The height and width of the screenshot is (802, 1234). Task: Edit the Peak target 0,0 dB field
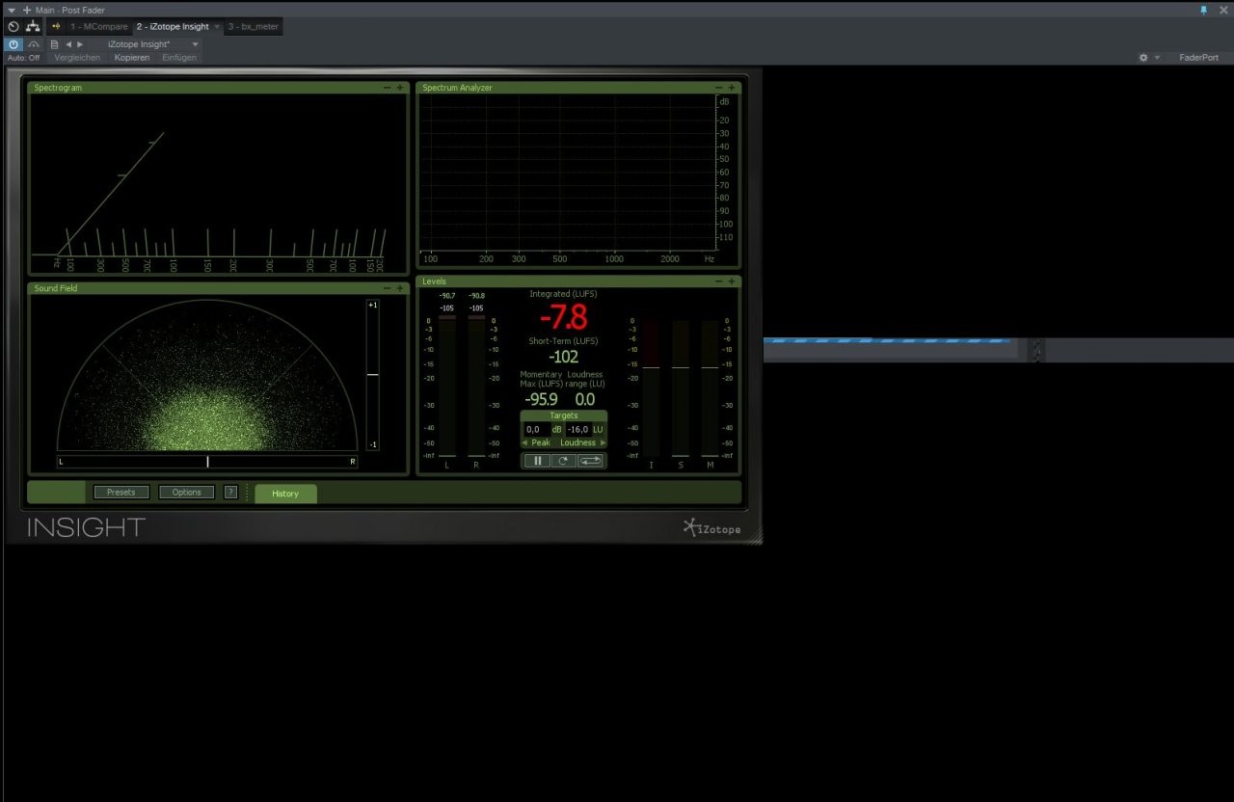point(537,430)
